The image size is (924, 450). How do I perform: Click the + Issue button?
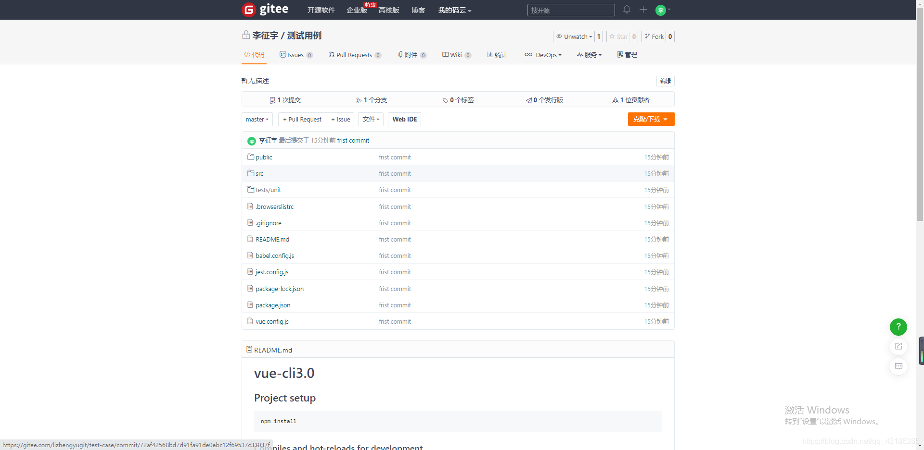[x=340, y=119]
